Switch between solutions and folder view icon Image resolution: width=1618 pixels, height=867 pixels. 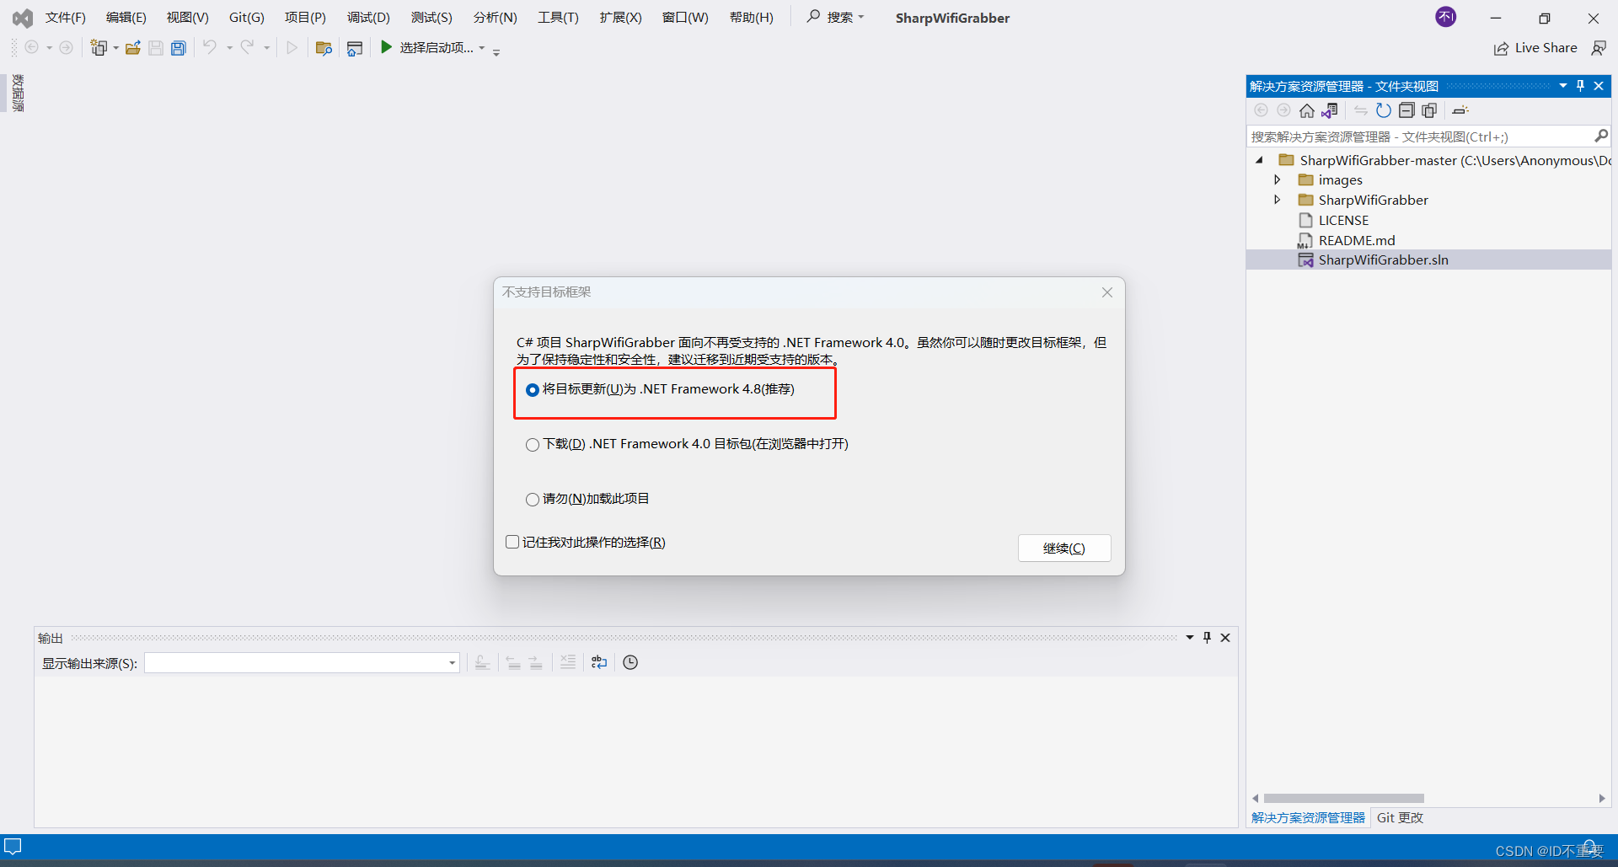[1330, 110]
